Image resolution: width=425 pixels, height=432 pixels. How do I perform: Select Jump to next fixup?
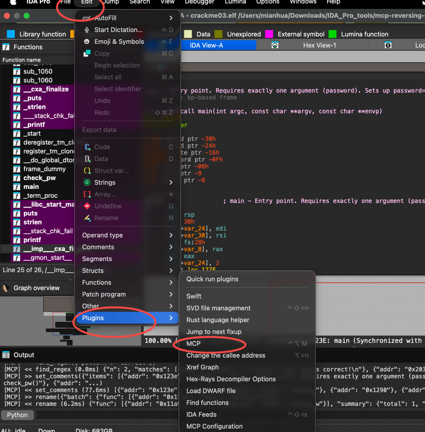point(247,332)
